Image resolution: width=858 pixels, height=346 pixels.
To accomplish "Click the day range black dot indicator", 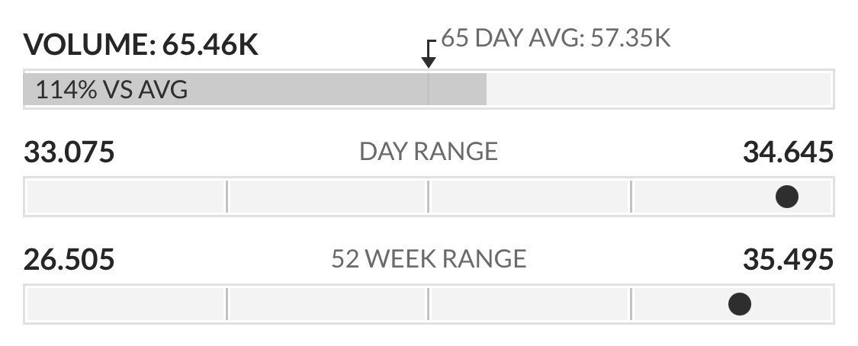I will pyautogui.click(x=787, y=197).
